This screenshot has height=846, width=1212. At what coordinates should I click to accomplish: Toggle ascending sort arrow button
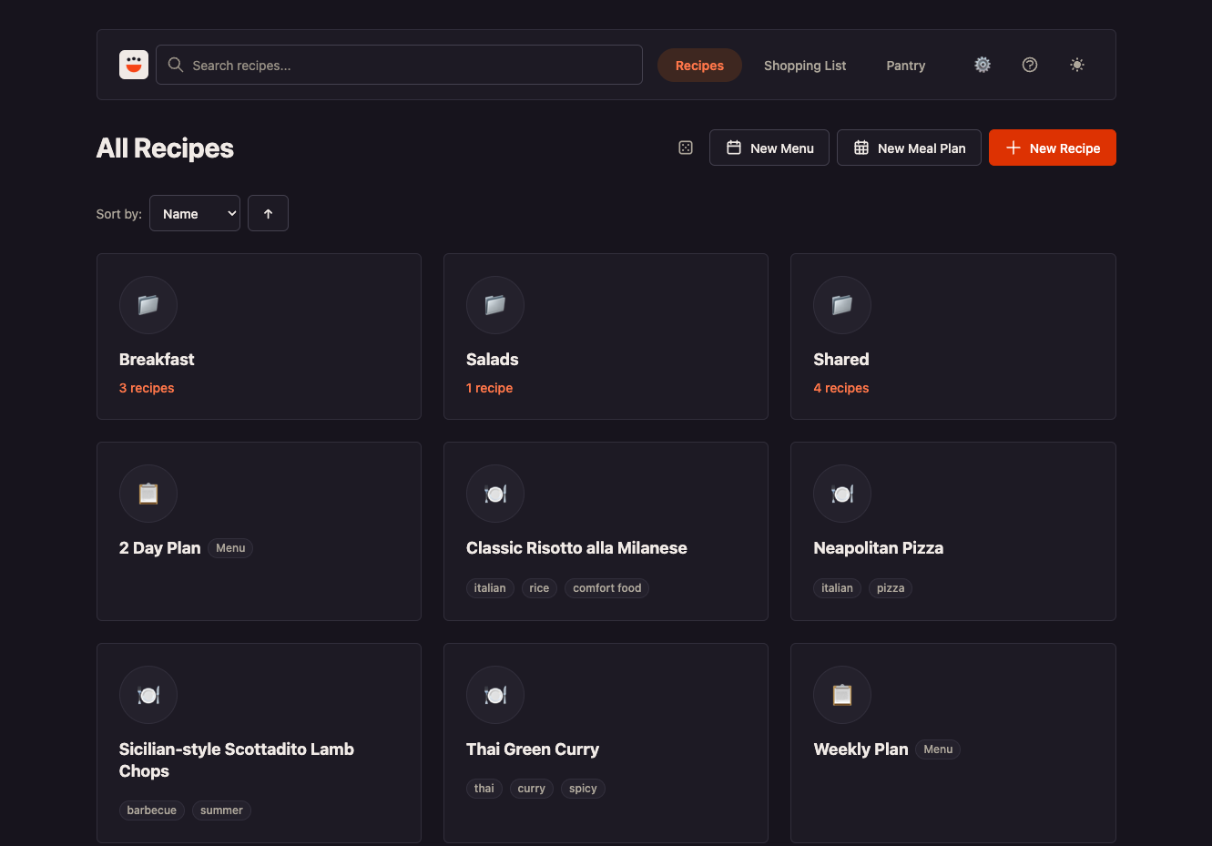pos(268,213)
